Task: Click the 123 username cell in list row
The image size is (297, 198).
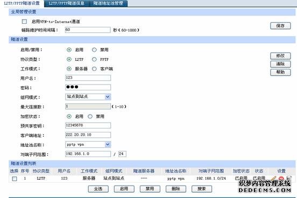Action: point(64,178)
